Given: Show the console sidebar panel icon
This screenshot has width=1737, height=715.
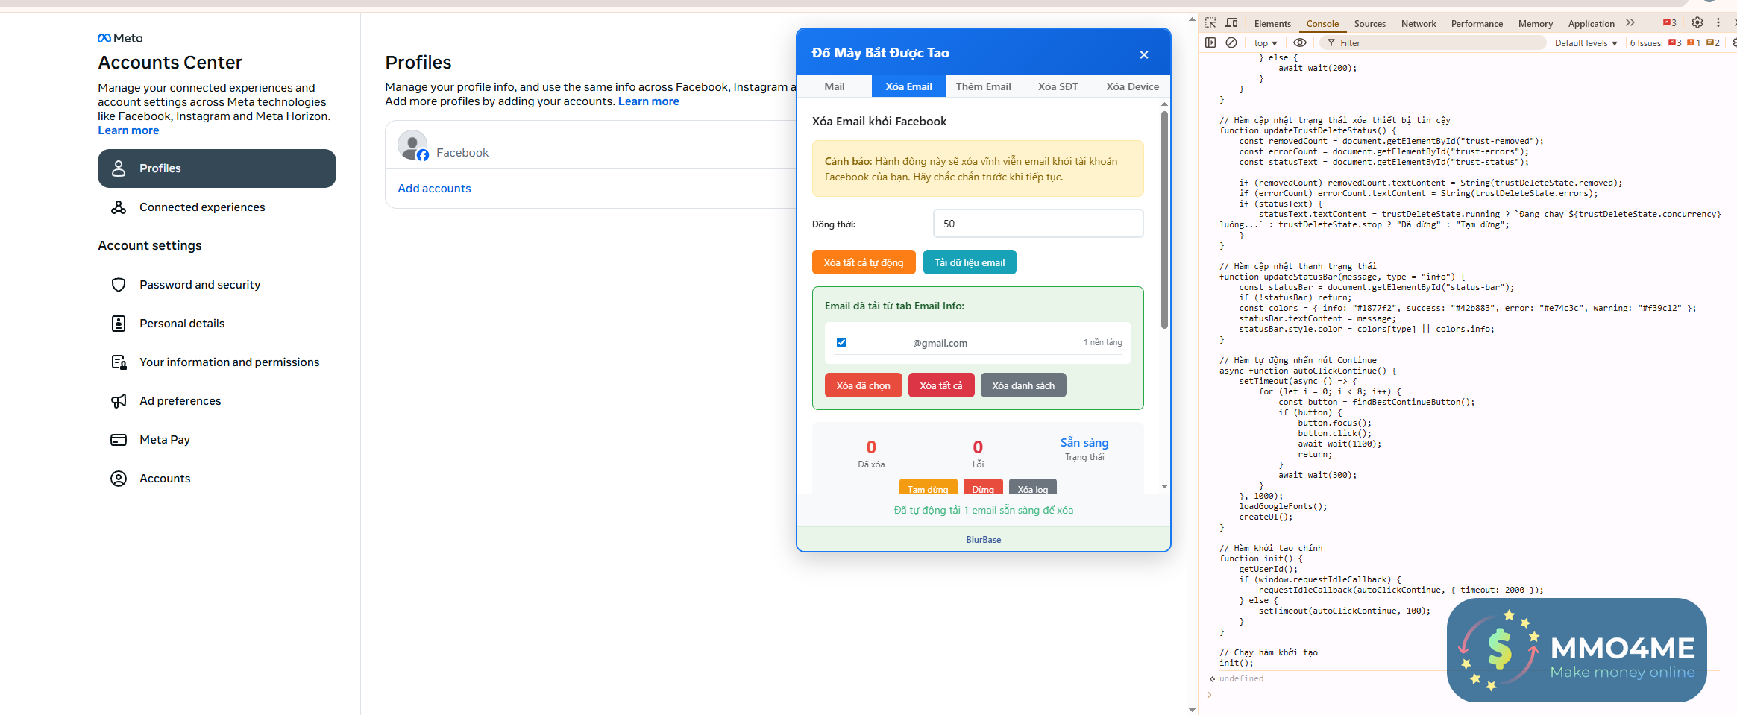Looking at the screenshot, I should [x=1210, y=42].
